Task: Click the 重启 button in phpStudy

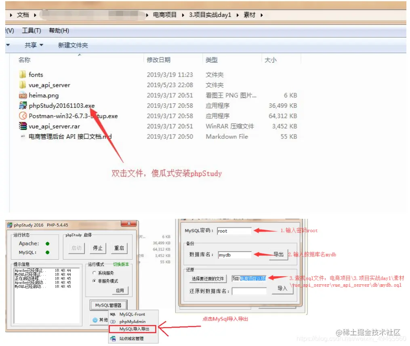Action: (x=119, y=248)
